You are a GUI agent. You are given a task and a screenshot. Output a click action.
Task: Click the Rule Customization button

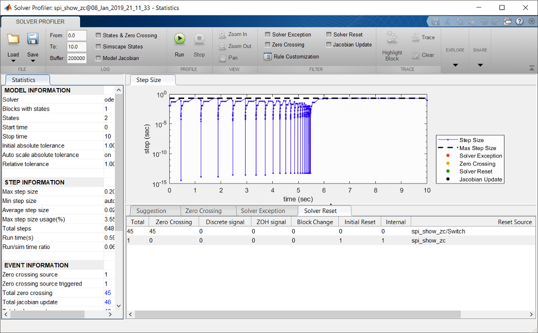point(291,56)
